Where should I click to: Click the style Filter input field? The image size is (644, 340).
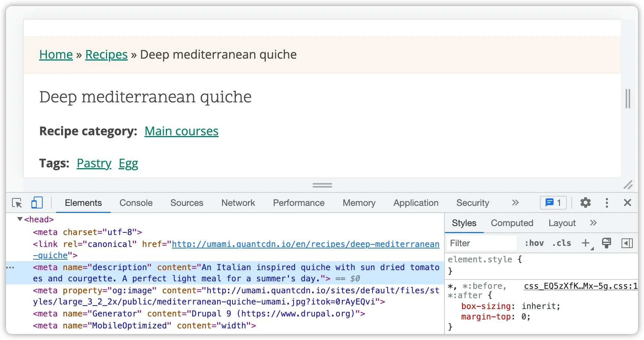481,243
